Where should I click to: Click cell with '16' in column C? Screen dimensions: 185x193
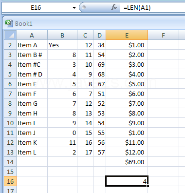click(85, 142)
